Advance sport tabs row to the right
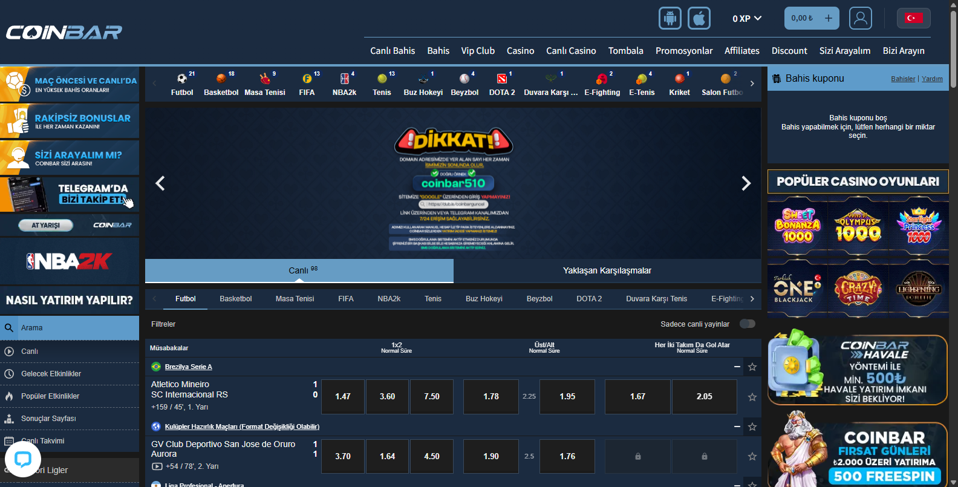This screenshot has height=487, width=958. (x=752, y=299)
